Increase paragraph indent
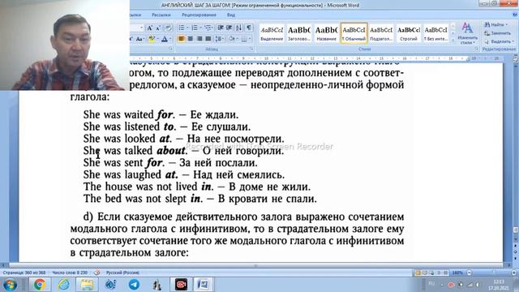 pos(229,28)
